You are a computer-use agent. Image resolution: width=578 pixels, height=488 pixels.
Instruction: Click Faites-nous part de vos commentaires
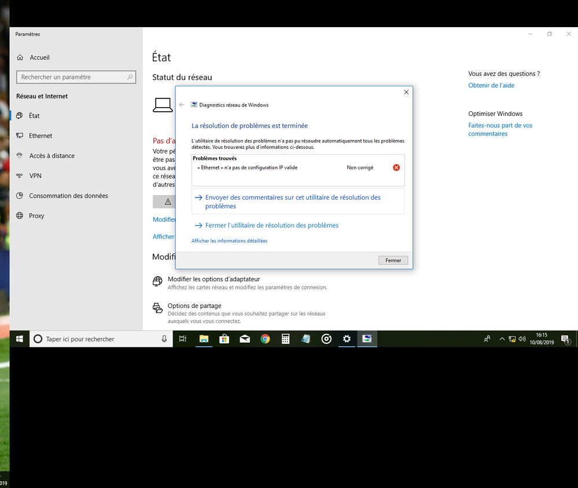coord(500,130)
